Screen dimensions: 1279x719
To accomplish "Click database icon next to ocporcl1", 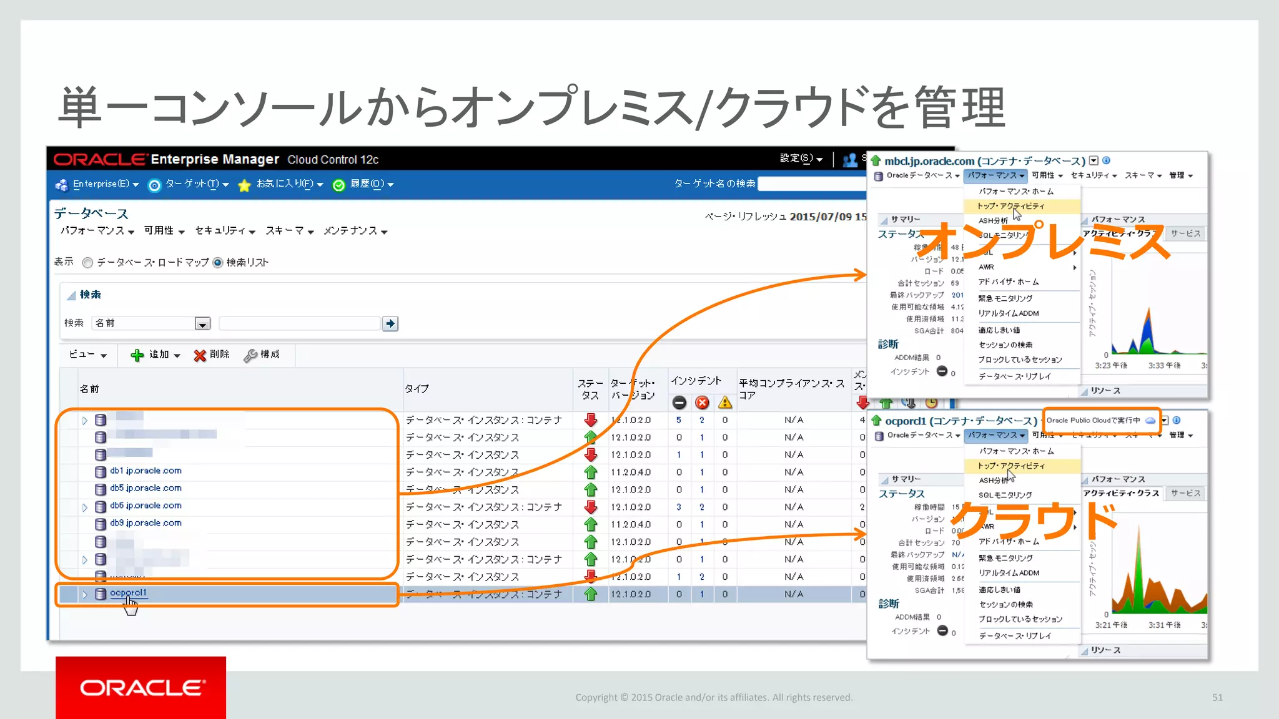I will pyautogui.click(x=100, y=594).
